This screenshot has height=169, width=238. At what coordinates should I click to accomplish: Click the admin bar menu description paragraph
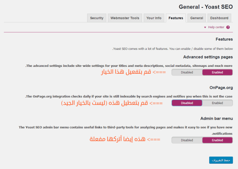[126, 130]
